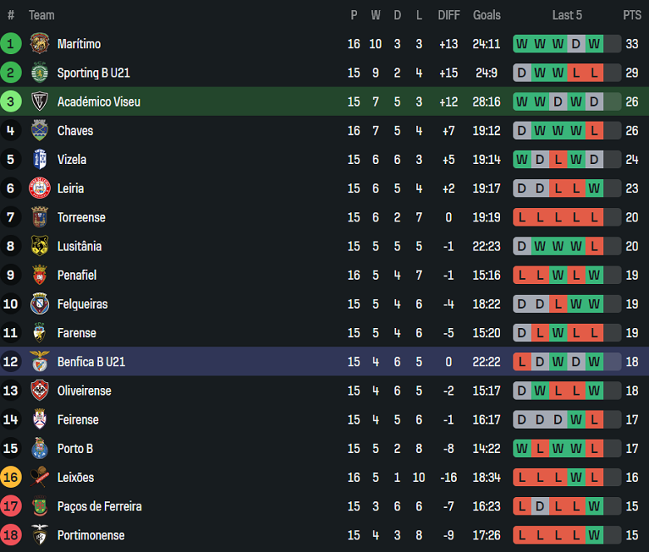This screenshot has width=649, height=552.
Task: Open the Torreense team link
Action: click(81, 217)
